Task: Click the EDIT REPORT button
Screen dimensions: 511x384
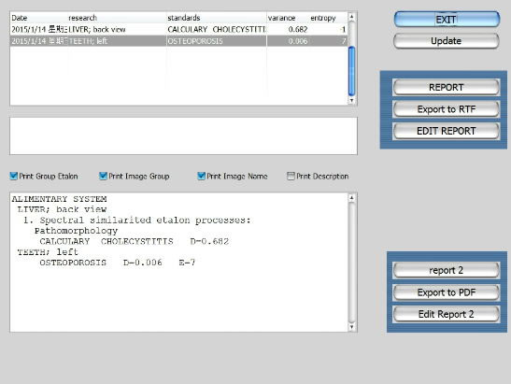Action: [447, 131]
